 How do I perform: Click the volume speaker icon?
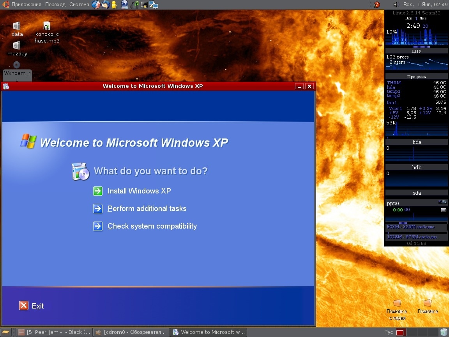396,5
